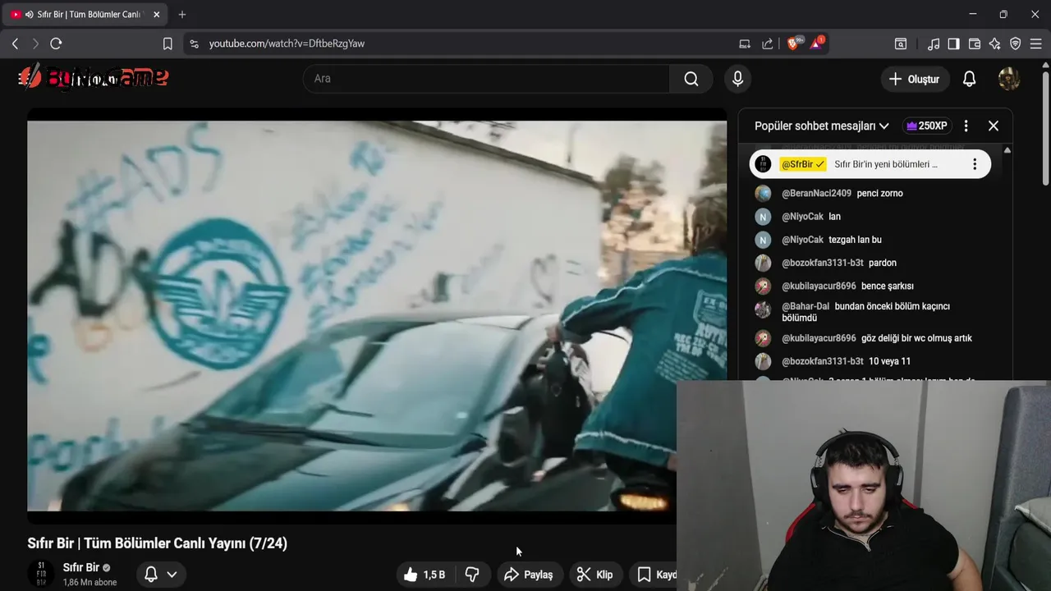
Task: Reload the YouTube page
Action: pos(56,44)
